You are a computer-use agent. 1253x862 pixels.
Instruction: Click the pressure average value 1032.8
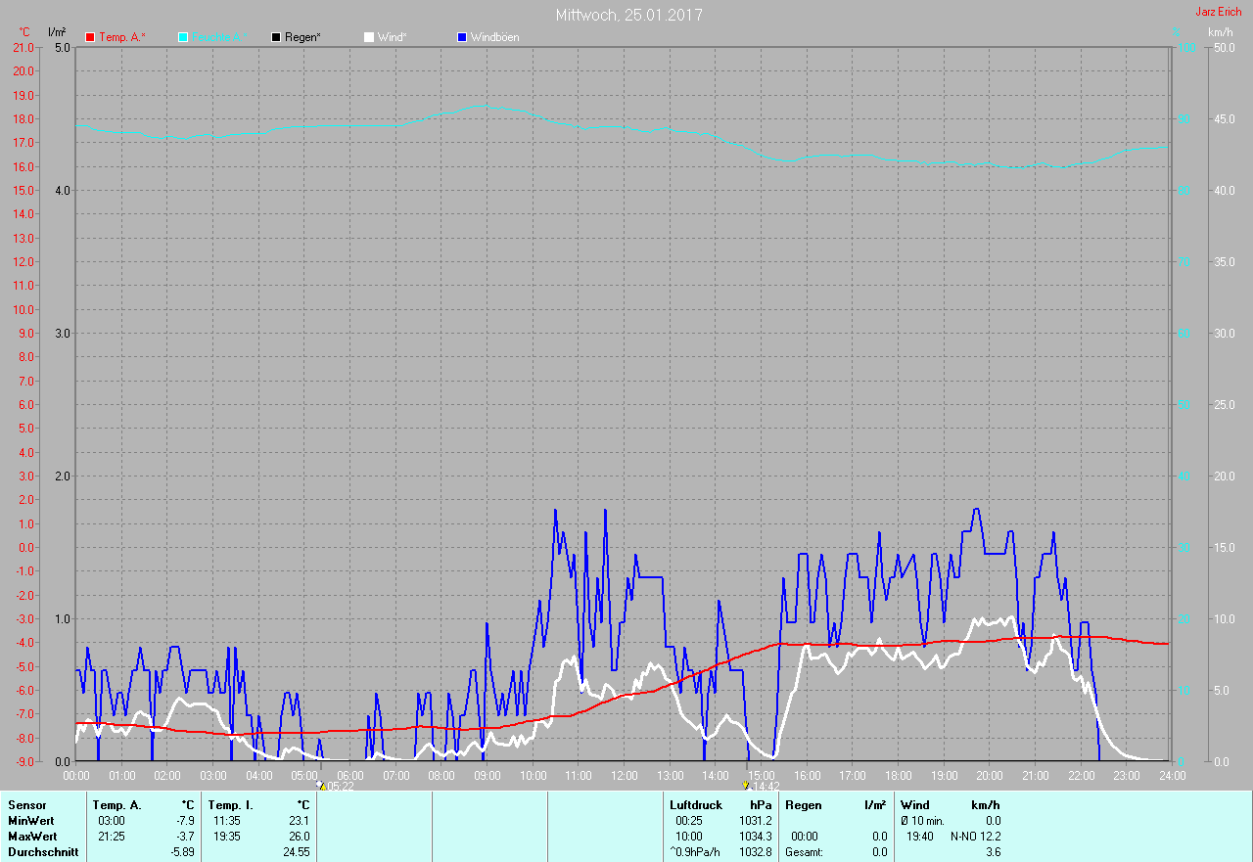(x=755, y=852)
